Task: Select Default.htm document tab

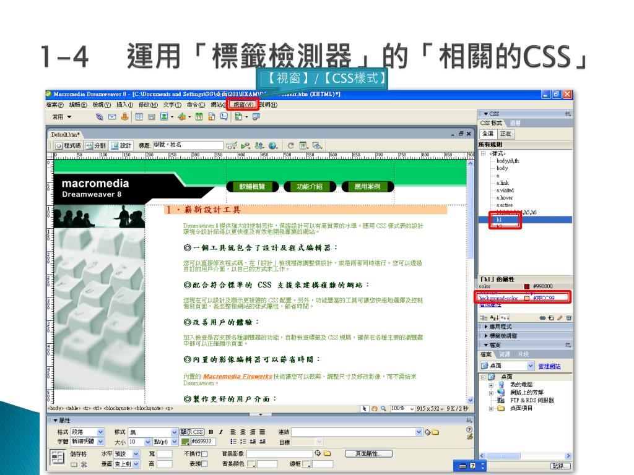Action: (x=65, y=134)
